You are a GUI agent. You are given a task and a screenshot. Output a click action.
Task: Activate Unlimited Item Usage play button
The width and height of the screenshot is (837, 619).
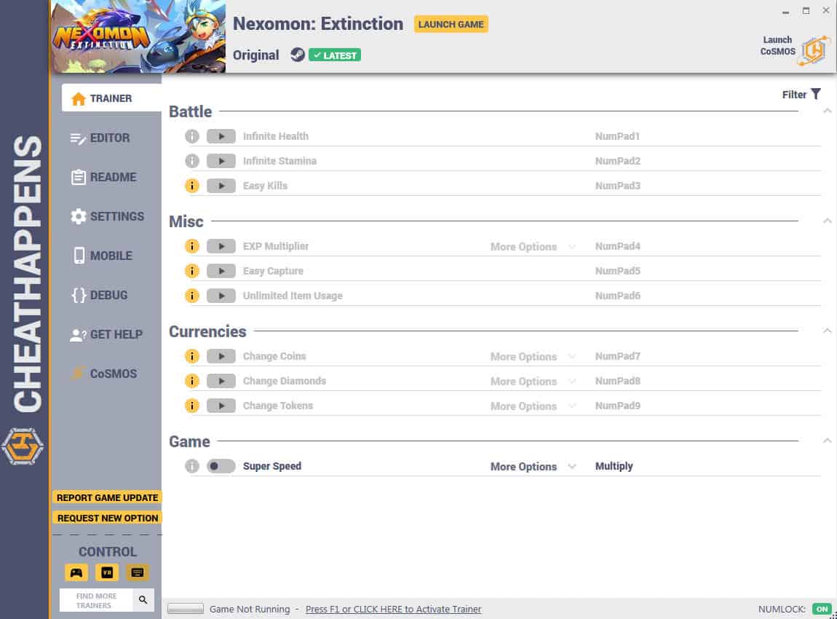pos(221,296)
